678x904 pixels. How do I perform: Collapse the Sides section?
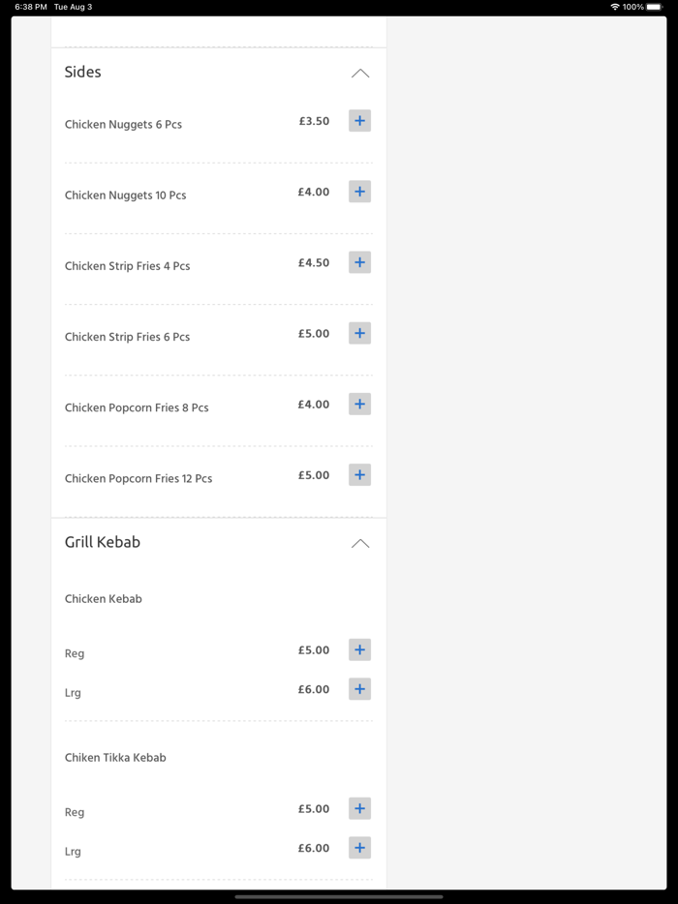360,73
